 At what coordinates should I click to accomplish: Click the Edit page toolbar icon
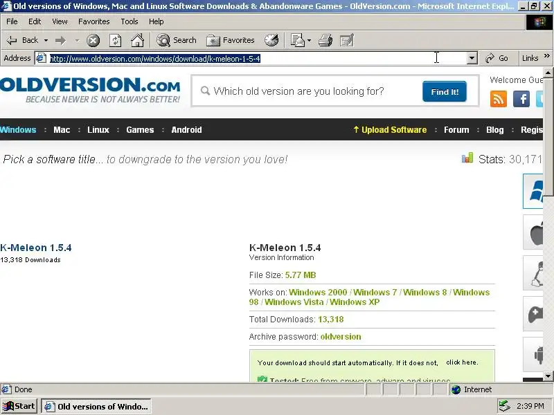pyautogui.click(x=346, y=40)
